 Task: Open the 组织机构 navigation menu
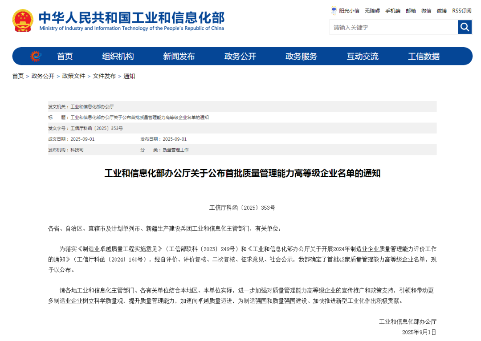tap(118, 57)
